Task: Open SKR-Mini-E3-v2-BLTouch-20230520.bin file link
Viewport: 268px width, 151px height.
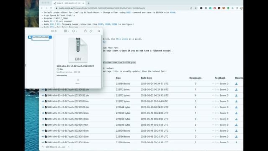Action: coord(68,107)
